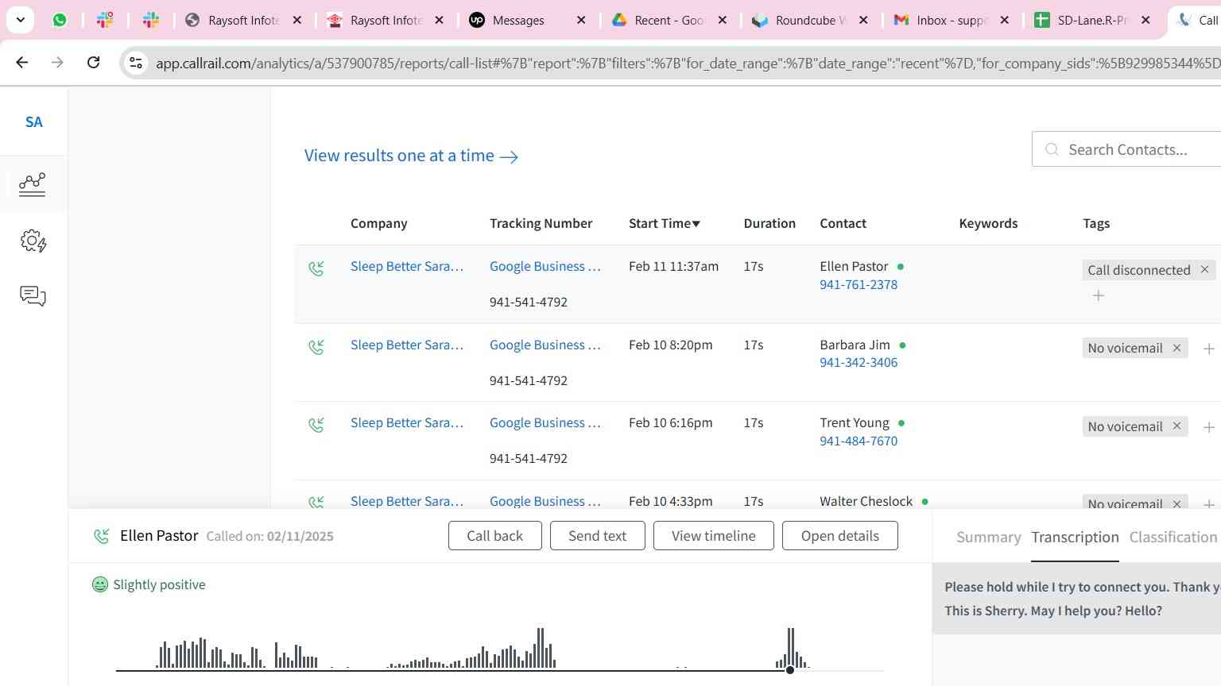The width and height of the screenshot is (1221, 686).
Task: Add a tag to Ellen Pastor call
Action: tap(1099, 295)
